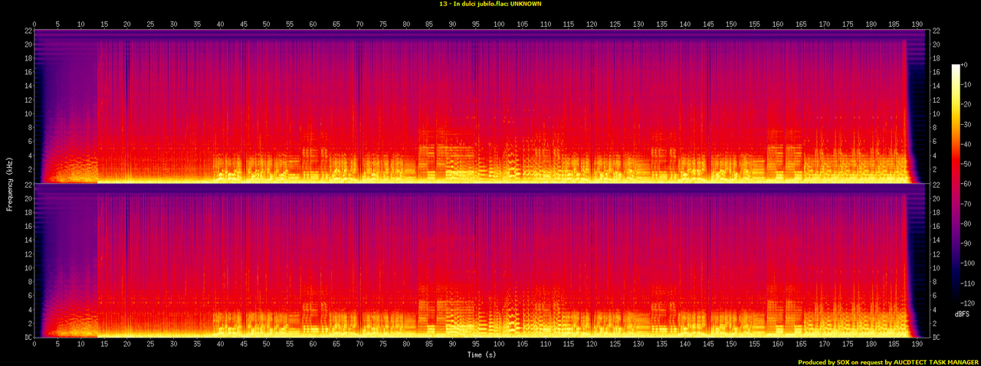Click "185" on the top time axis
This screenshot has height=366, width=981.
coord(894,24)
